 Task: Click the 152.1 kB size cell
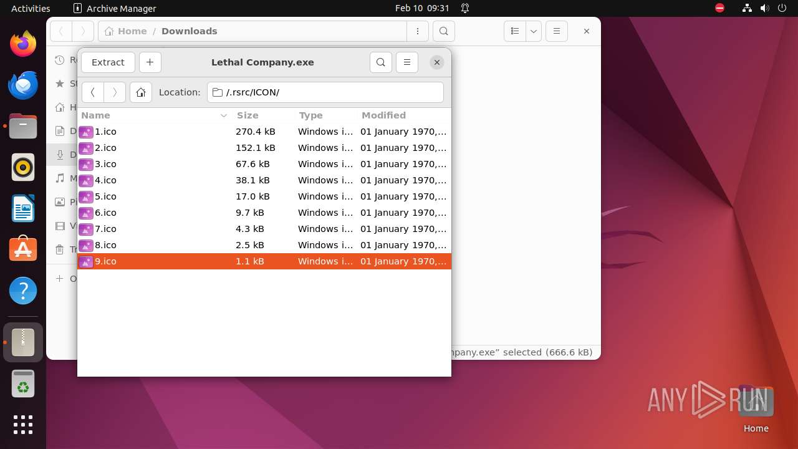click(x=256, y=148)
